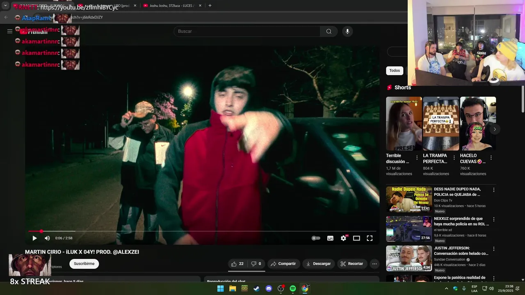Open ESP LAA keyboard language selector
This screenshot has height=295, width=525.
tap(474, 288)
